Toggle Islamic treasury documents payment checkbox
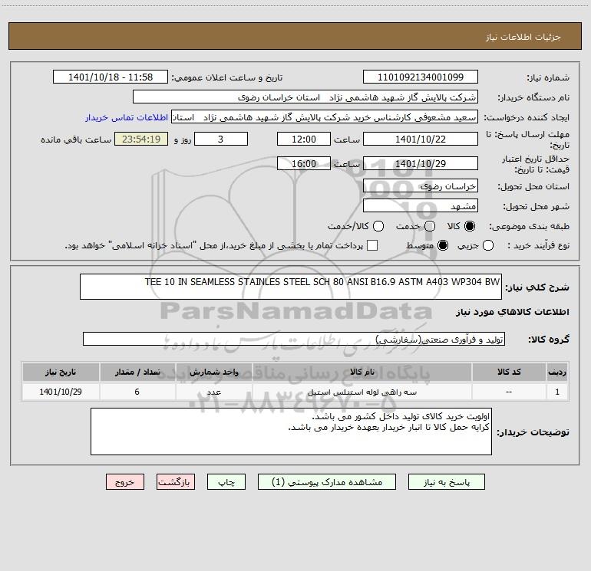The image size is (591, 571). [x=372, y=245]
